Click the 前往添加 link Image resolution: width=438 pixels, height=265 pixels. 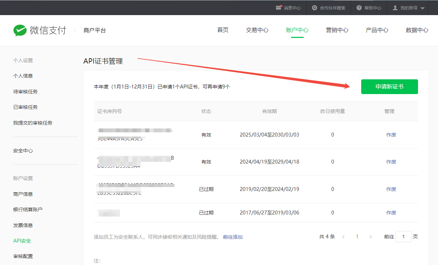tap(233, 237)
